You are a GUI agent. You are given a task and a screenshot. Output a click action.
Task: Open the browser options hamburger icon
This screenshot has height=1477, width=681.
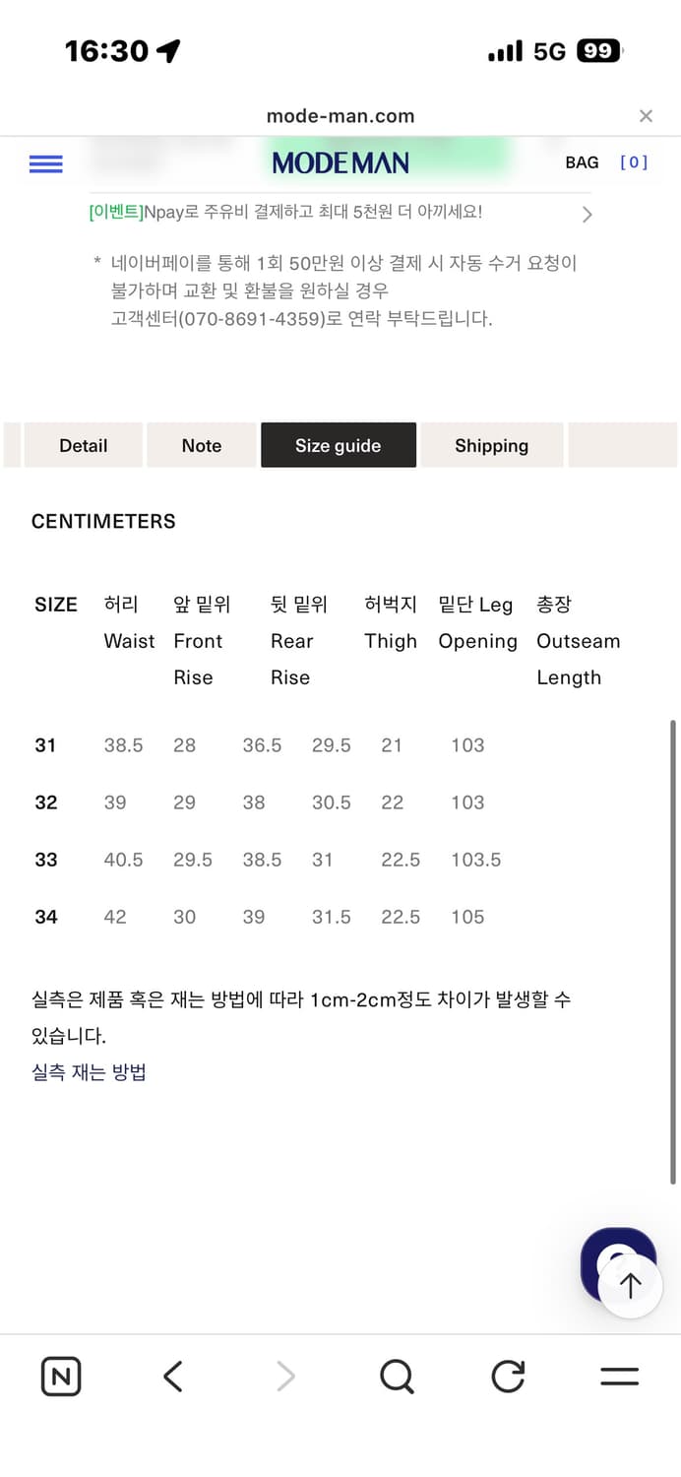[x=619, y=1377]
